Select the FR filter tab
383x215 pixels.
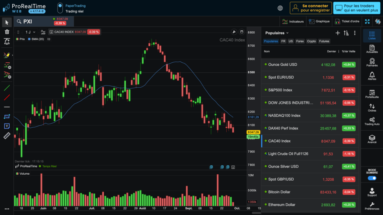click(x=283, y=41)
